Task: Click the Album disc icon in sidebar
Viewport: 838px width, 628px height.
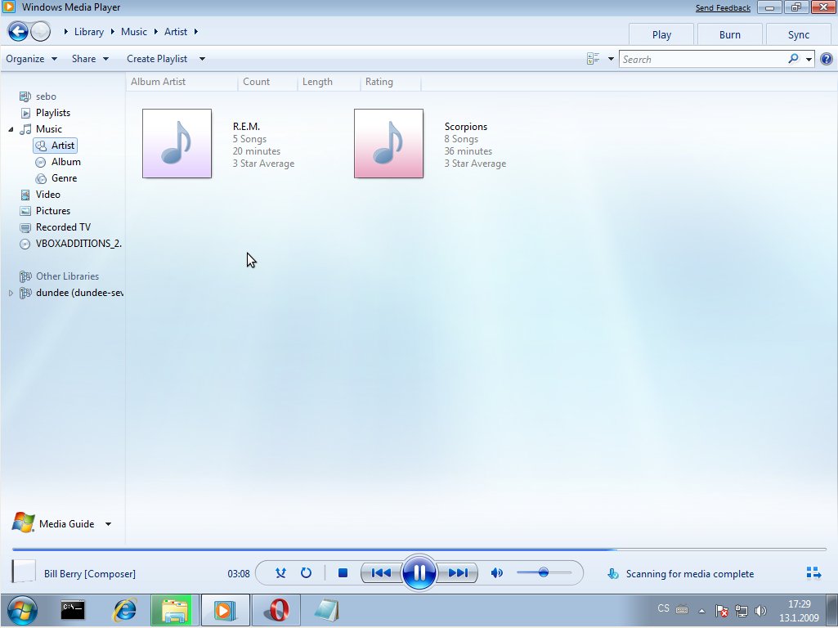Action: pyautogui.click(x=41, y=162)
